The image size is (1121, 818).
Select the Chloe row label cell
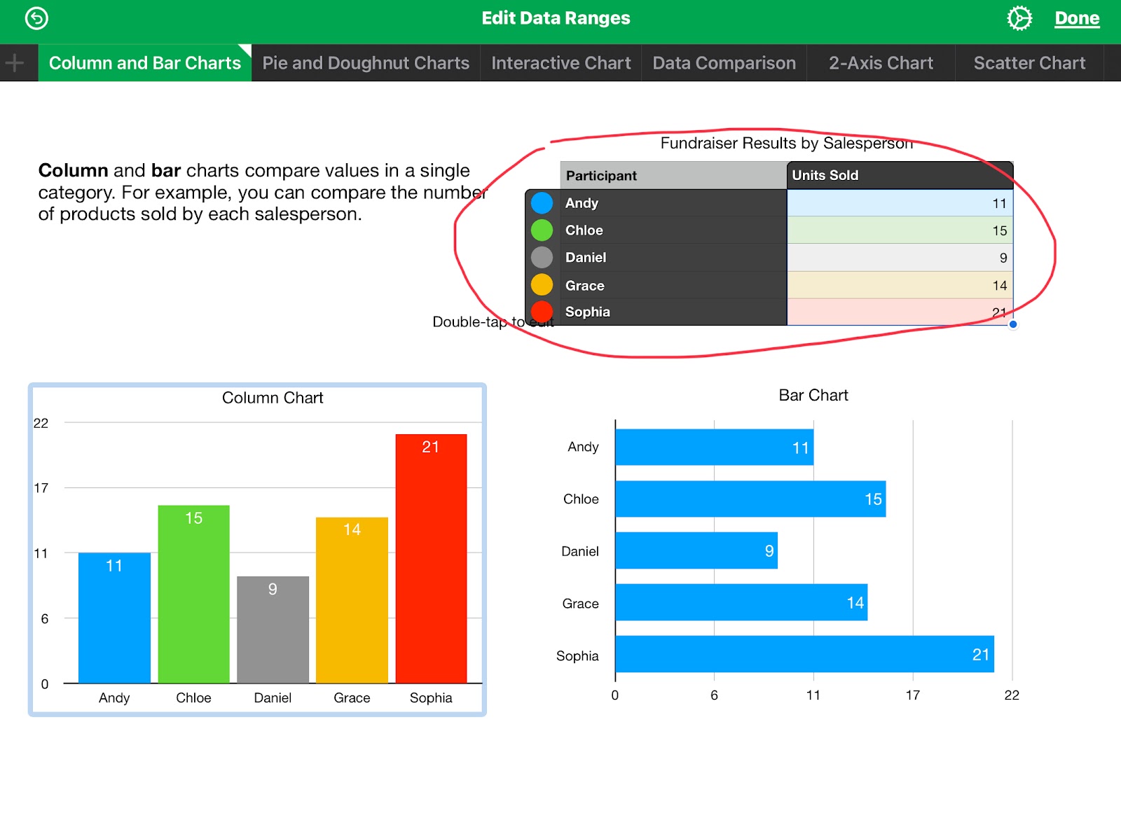[x=673, y=230]
